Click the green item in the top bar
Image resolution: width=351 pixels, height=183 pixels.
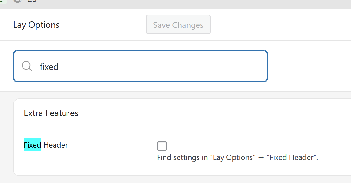(x=3, y=1)
